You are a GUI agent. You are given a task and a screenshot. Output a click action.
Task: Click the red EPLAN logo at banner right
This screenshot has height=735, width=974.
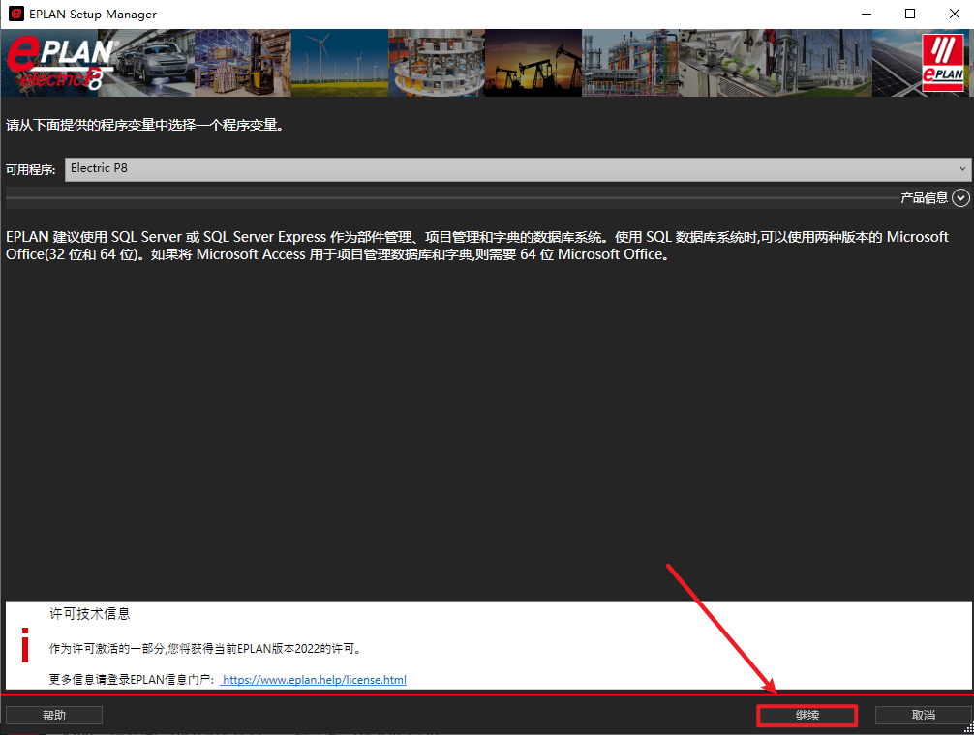(x=941, y=63)
